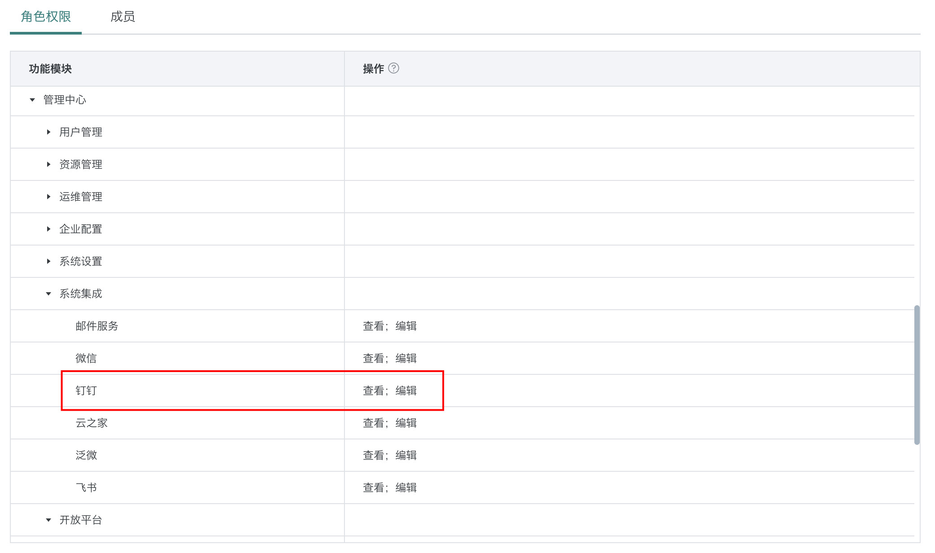Click the 功能模块 column header
This screenshot has height=553, width=935.
tap(50, 69)
